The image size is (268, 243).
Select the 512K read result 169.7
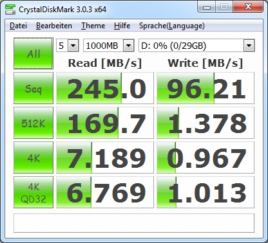tap(105, 123)
